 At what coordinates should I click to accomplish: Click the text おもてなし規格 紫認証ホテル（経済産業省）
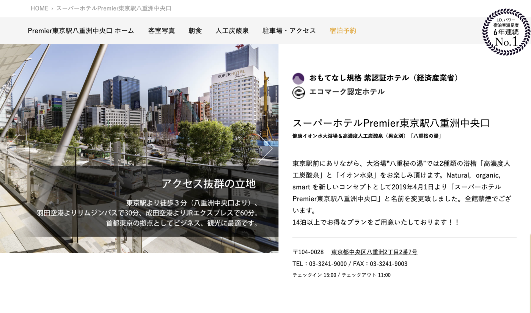pyautogui.click(x=385, y=78)
